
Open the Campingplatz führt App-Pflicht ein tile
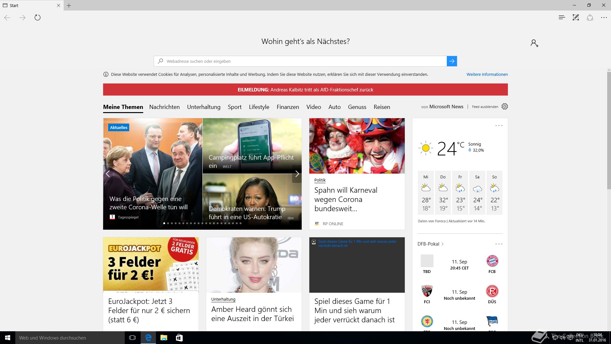pyautogui.click(x=252, y=146)
